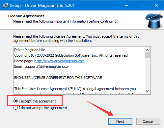Image resolution: width=164 pixels, height=128 pixels.
Task: Click the blue magician hat logo
Action: pos(154,21)
